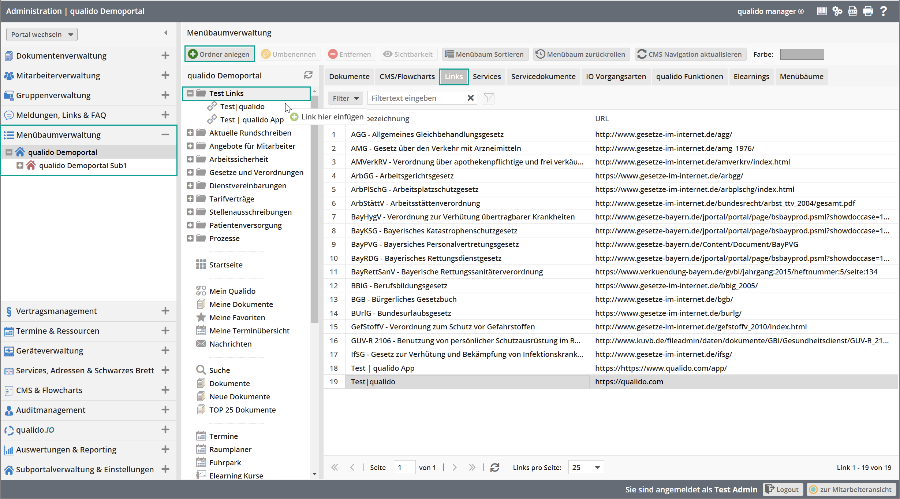Click the Seite page number field

pos(404,467)
